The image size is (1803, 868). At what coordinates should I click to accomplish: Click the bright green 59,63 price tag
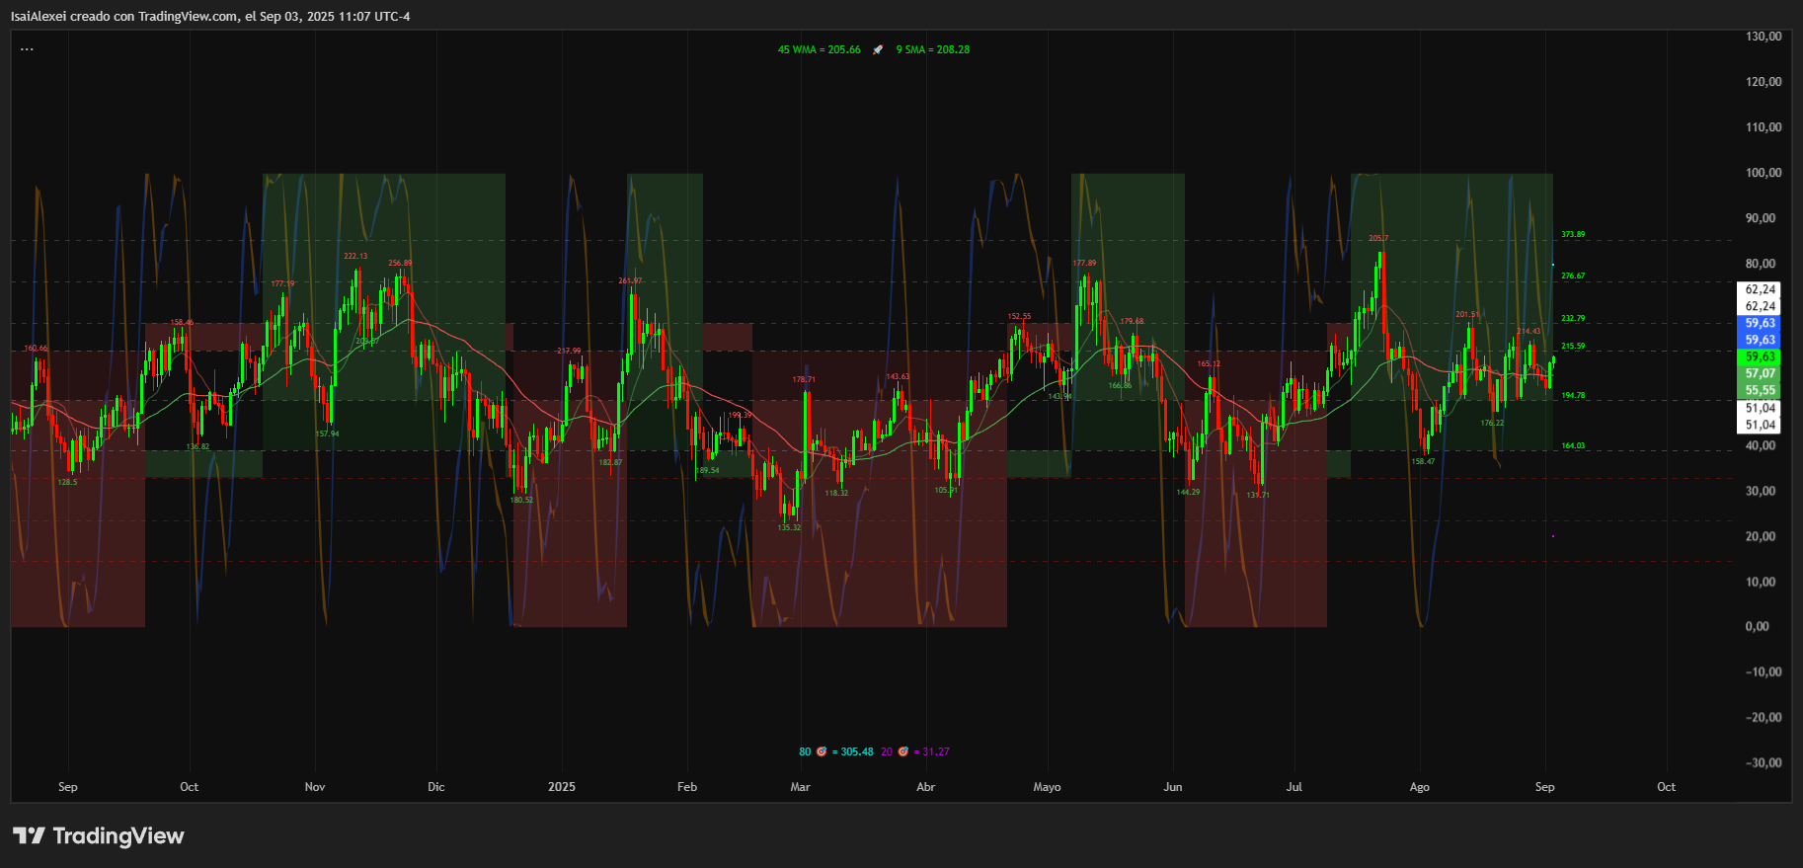(1760, 356)
